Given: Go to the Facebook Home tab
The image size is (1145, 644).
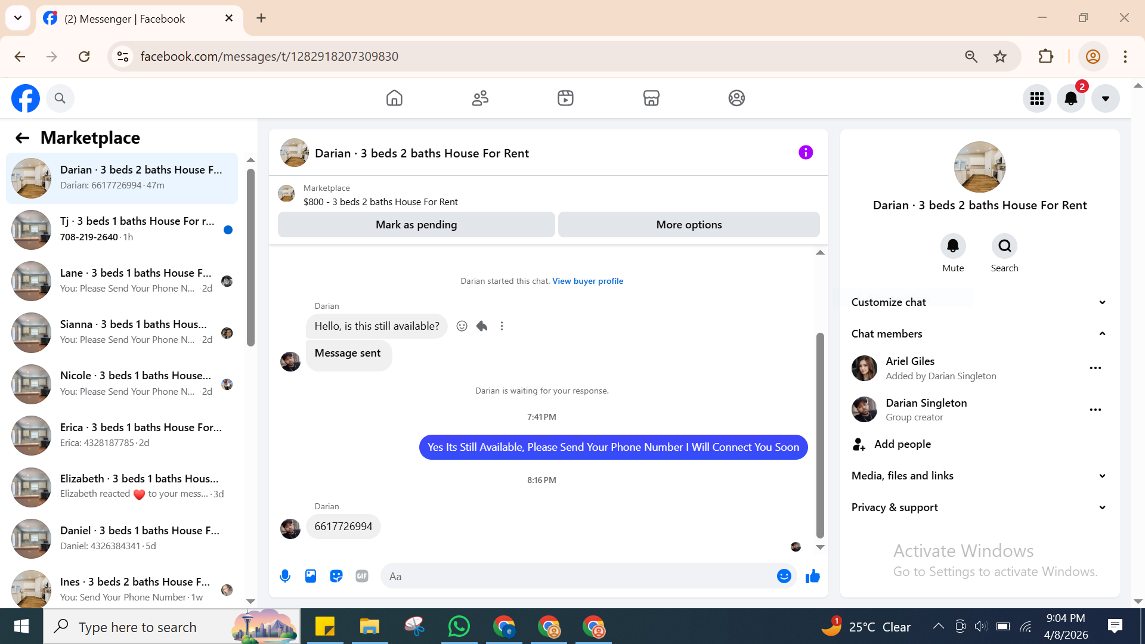Looking at the screenshot, I should point(394,98).
